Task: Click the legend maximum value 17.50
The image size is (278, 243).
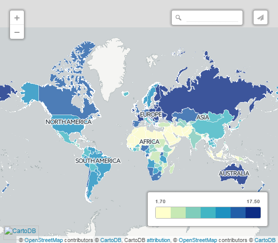Action: [253, 202]
